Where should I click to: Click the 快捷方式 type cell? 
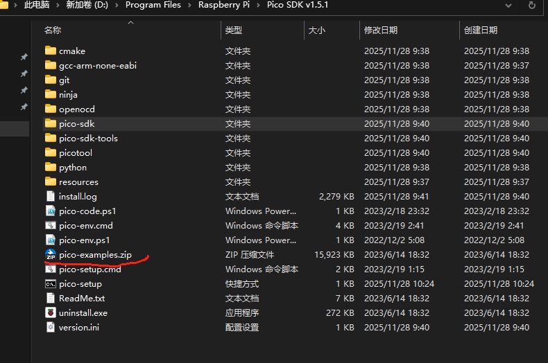[x=242, y=284]
